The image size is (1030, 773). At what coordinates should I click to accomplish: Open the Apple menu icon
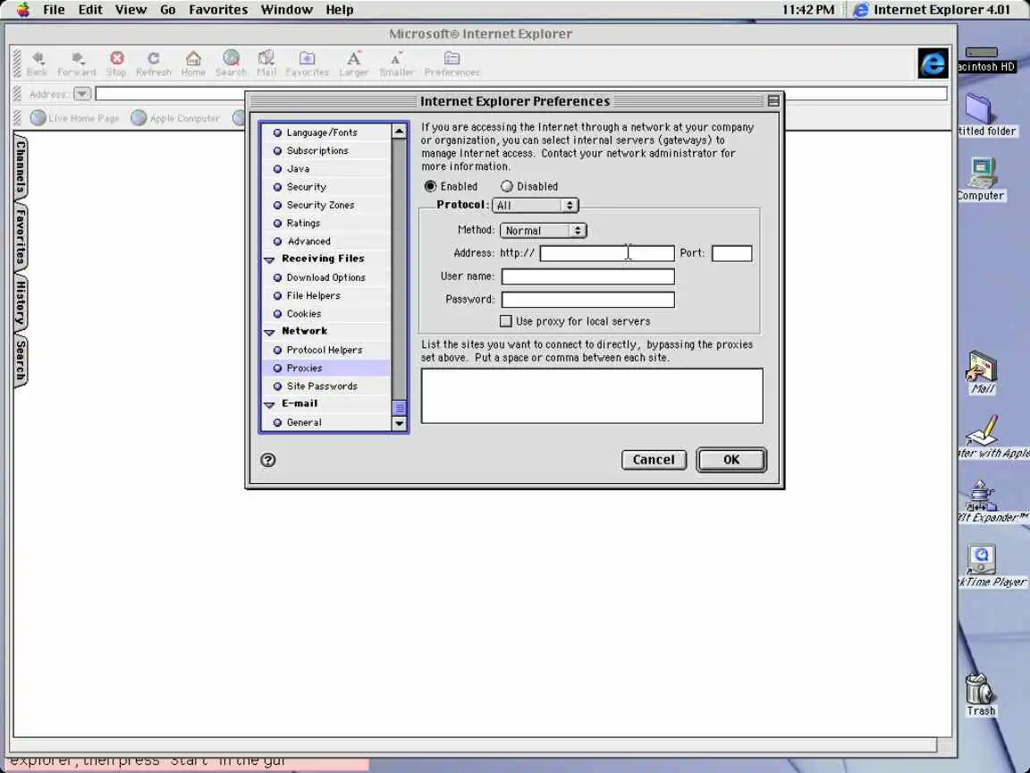pyautogui.click(x=23, y=9)
